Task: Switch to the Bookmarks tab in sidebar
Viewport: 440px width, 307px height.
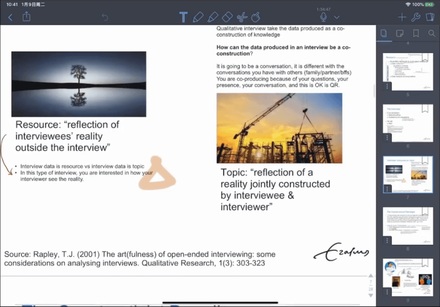Action: pyautogui.click(x=416, y=34)
